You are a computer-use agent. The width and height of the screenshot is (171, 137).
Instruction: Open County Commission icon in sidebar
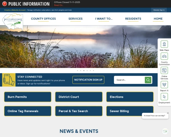164,56
